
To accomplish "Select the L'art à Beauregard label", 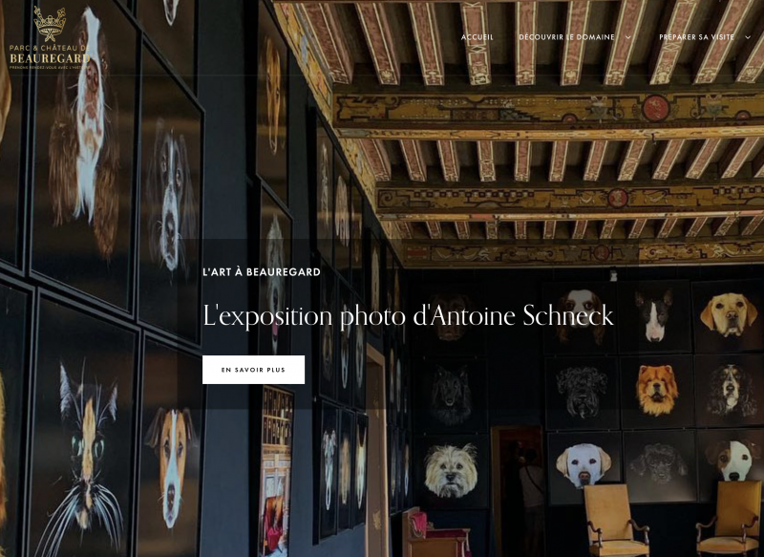I will pyautogui.click(x=262, y=272).
